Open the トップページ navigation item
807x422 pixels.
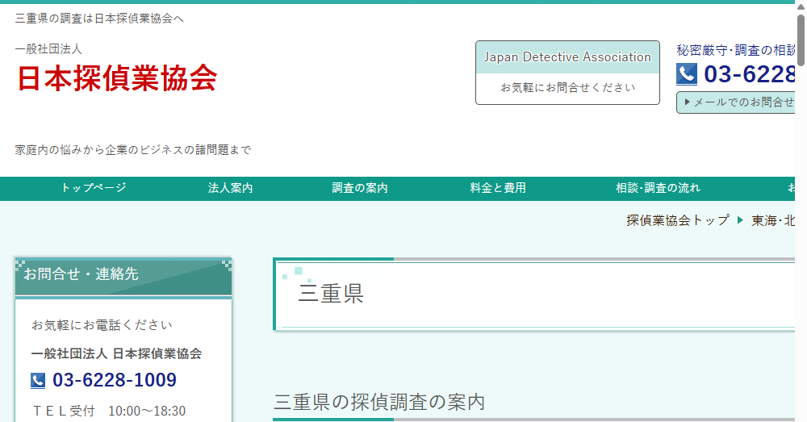click(x=94, y=188)
